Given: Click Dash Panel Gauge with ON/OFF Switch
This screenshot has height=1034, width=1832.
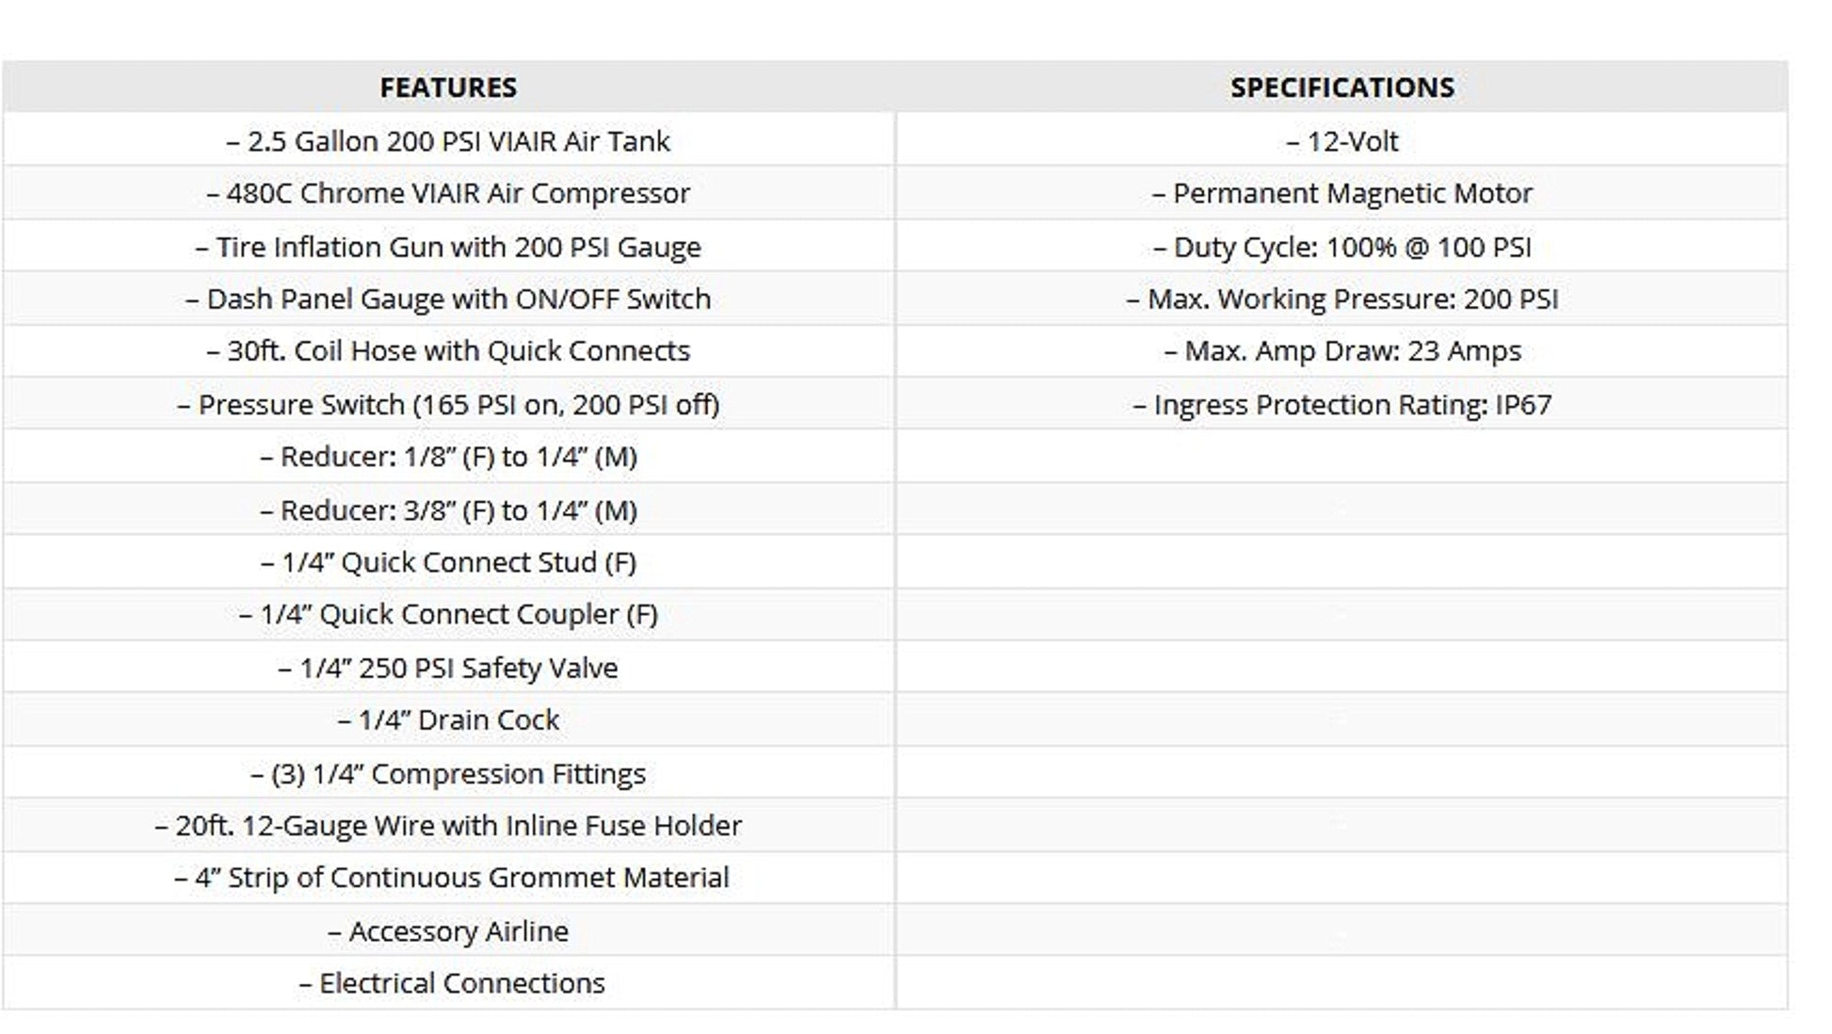Looking at the screenshot, I should pos(448,299).
